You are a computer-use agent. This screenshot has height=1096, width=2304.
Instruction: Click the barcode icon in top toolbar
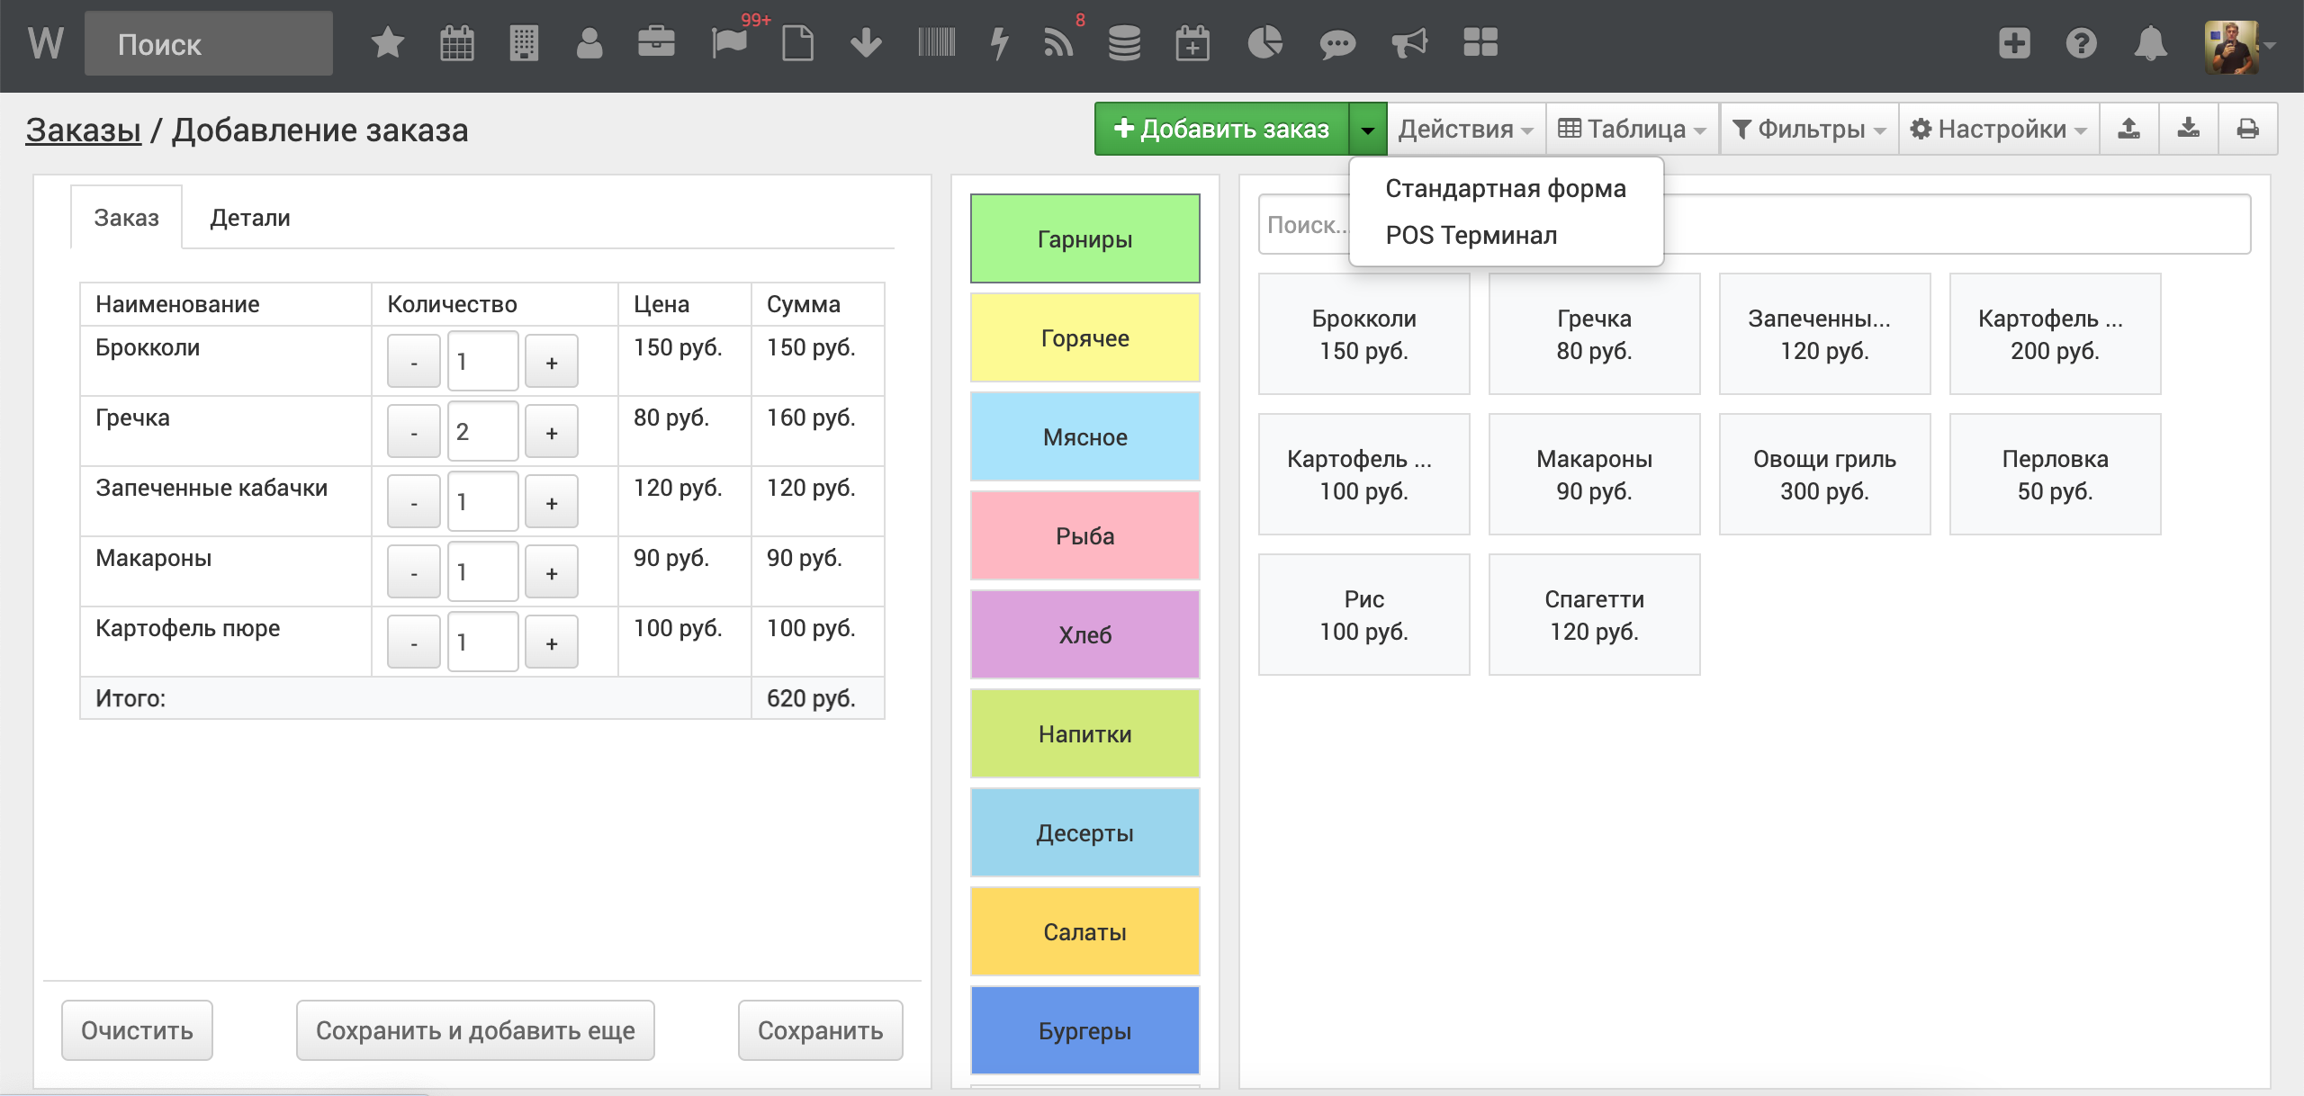click(x=936, y=43)
